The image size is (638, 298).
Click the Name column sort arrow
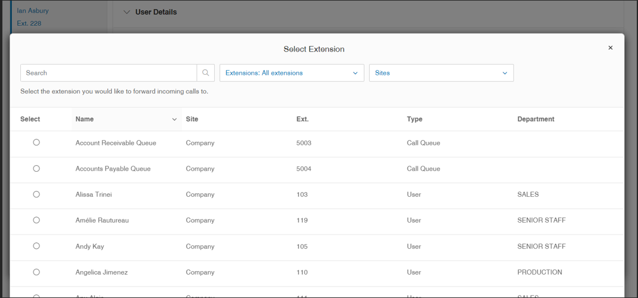click(175, 120)
